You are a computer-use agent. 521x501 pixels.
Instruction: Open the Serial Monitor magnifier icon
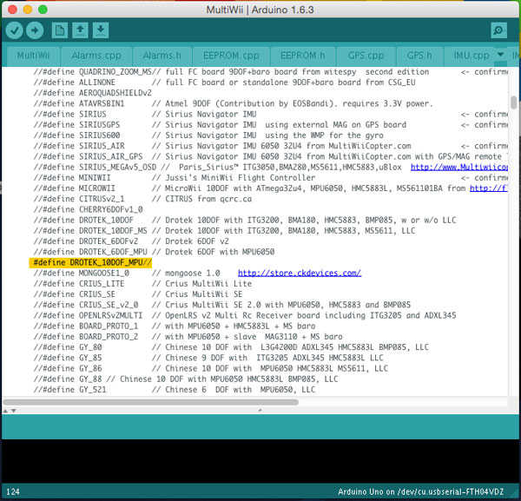click(x=498, y=30)
